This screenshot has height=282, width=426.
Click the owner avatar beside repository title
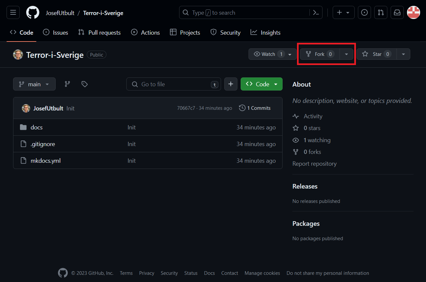click(18, 55)
